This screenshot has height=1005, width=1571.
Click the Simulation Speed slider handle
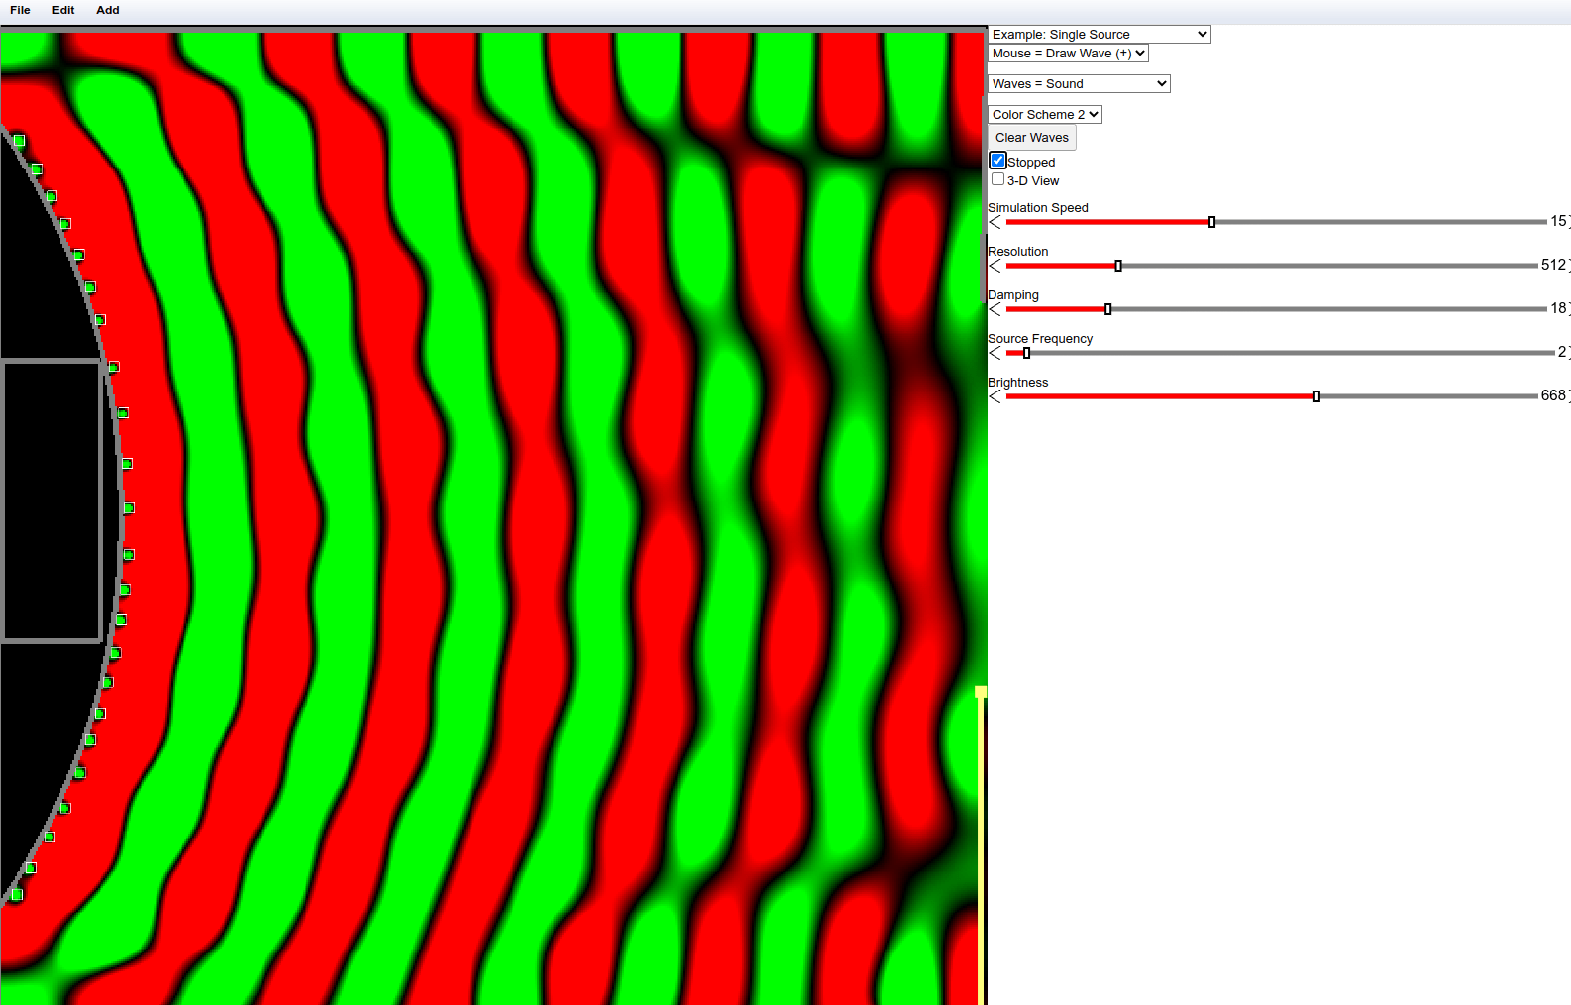tap(1211, 222)
